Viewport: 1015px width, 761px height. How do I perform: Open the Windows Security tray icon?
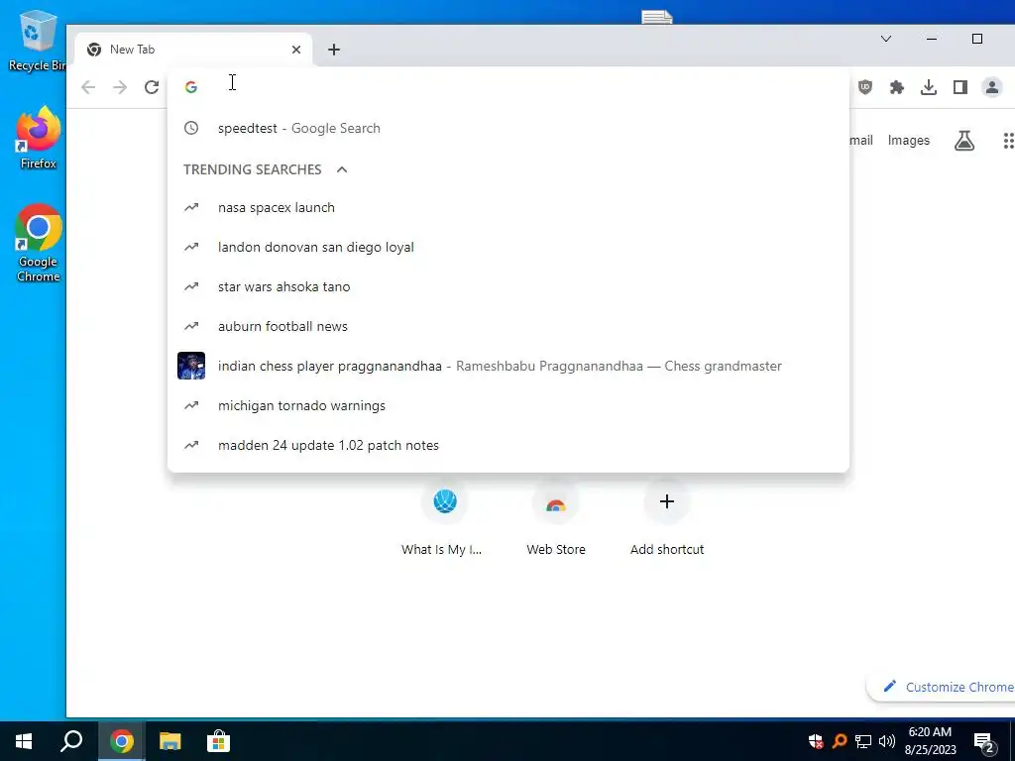(x=815, y=741)
